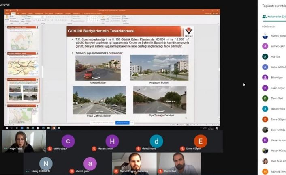Click the muted mic icon beside Emre Gülşen
Screen dimensions: 286x175
click(182, 149)
